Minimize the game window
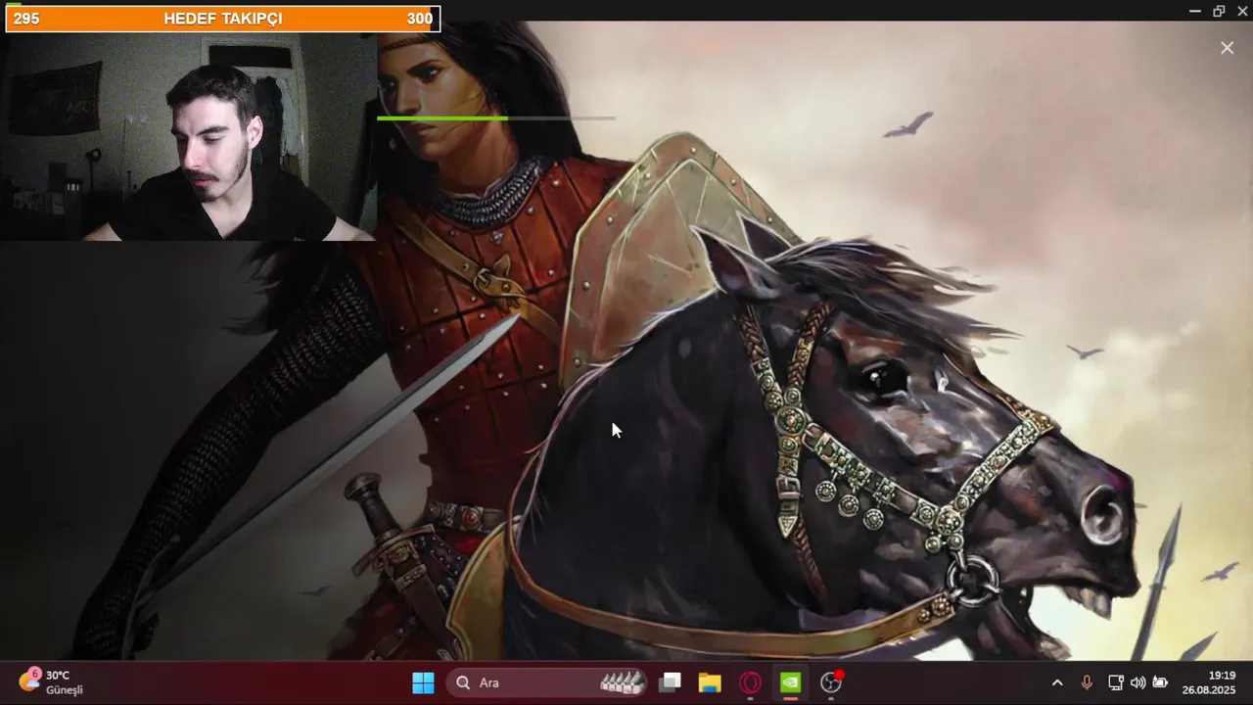This screenshot has width=1253, height=705. pyautogui.click(x=1194, y=11)
